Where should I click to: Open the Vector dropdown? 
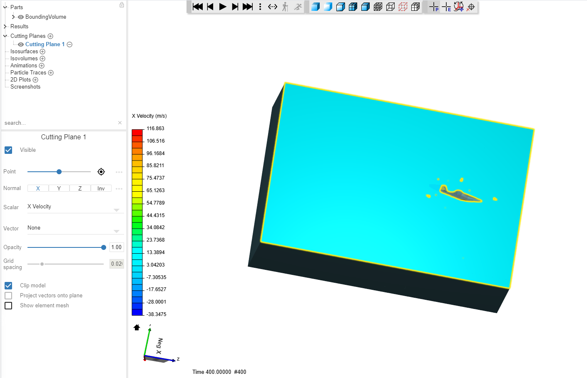[x=75, y=228]
